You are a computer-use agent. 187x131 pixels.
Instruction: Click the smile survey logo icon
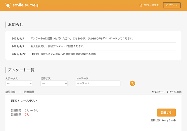pos(8,5)
